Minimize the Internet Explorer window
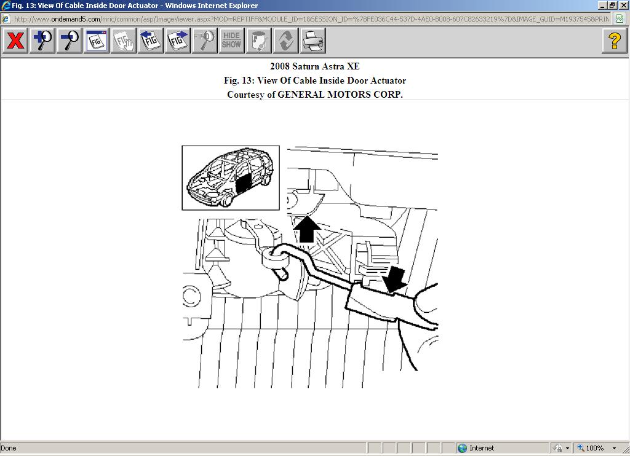This screenshot has height=456, width=630. click(603, 5)
